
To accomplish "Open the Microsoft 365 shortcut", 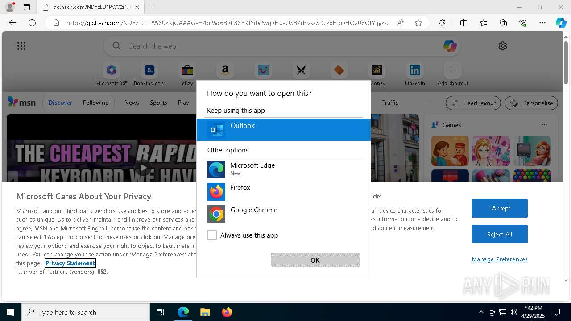I will [x=112, y=74].
